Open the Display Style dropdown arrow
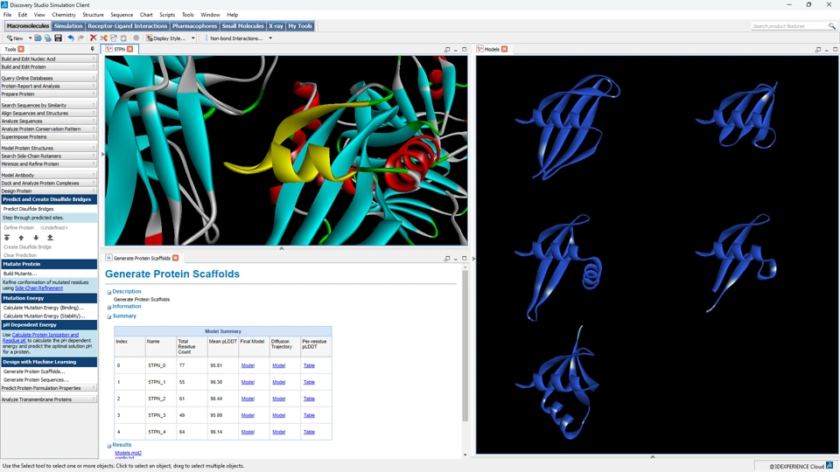The height and width of the screenshot is (472, 840). (x=192, y=38)
